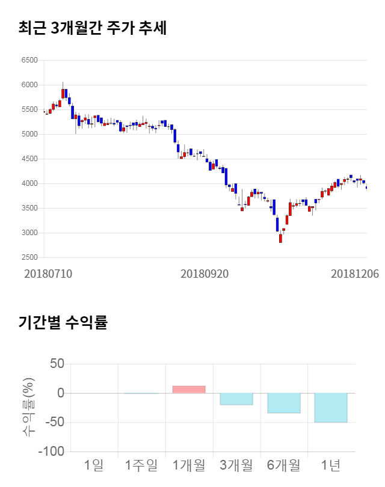Click the blue 6개월 return bar
The width and height of the screenshot is (385, 487).
[x=284, y=403]
